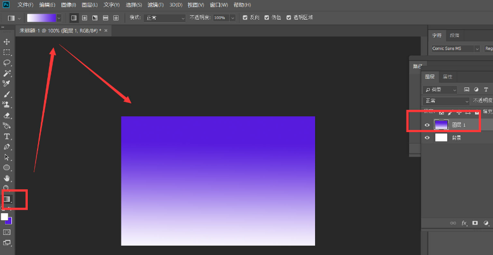Open the gradient preset picker arrow

pos(59,18)
